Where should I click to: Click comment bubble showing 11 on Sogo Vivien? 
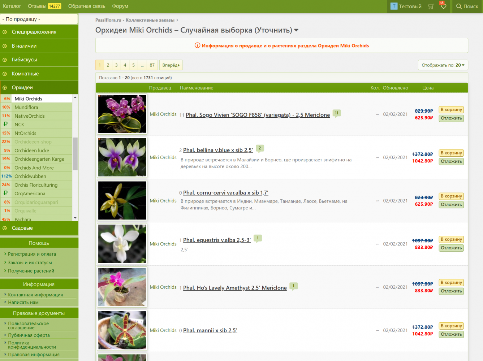click(x=336, y=113)
